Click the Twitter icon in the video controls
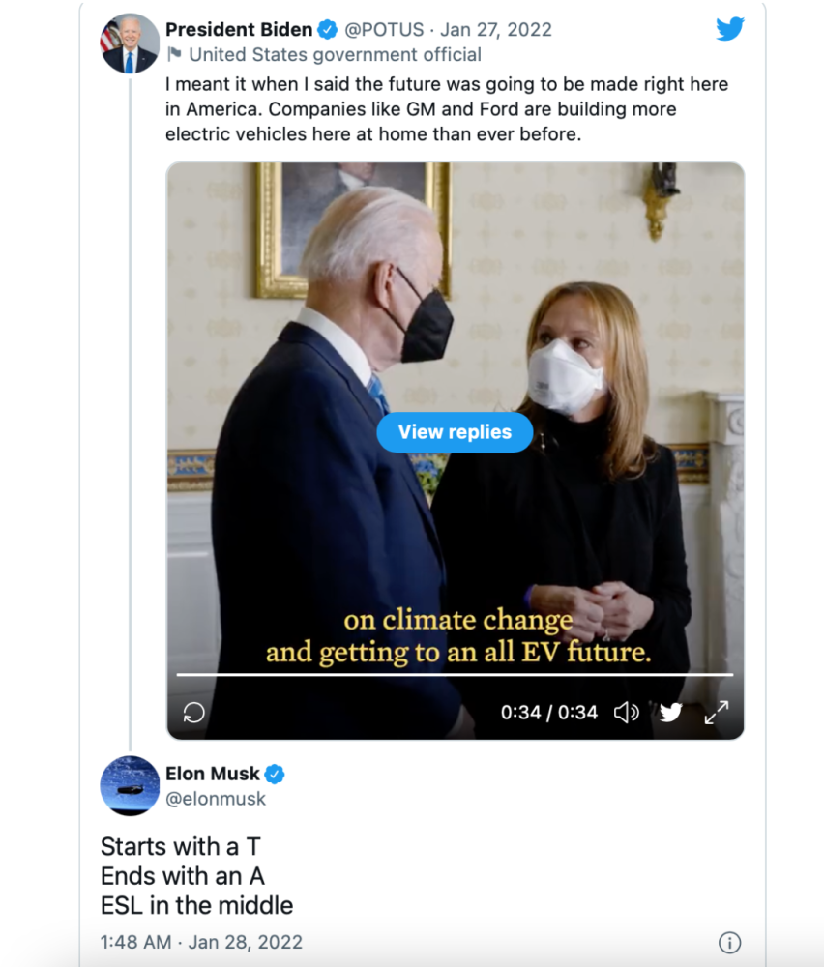This screenshot has width=824, height=967. point(671,713)
